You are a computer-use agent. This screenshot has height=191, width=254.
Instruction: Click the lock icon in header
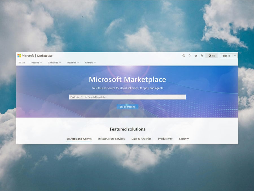point(202,56)
